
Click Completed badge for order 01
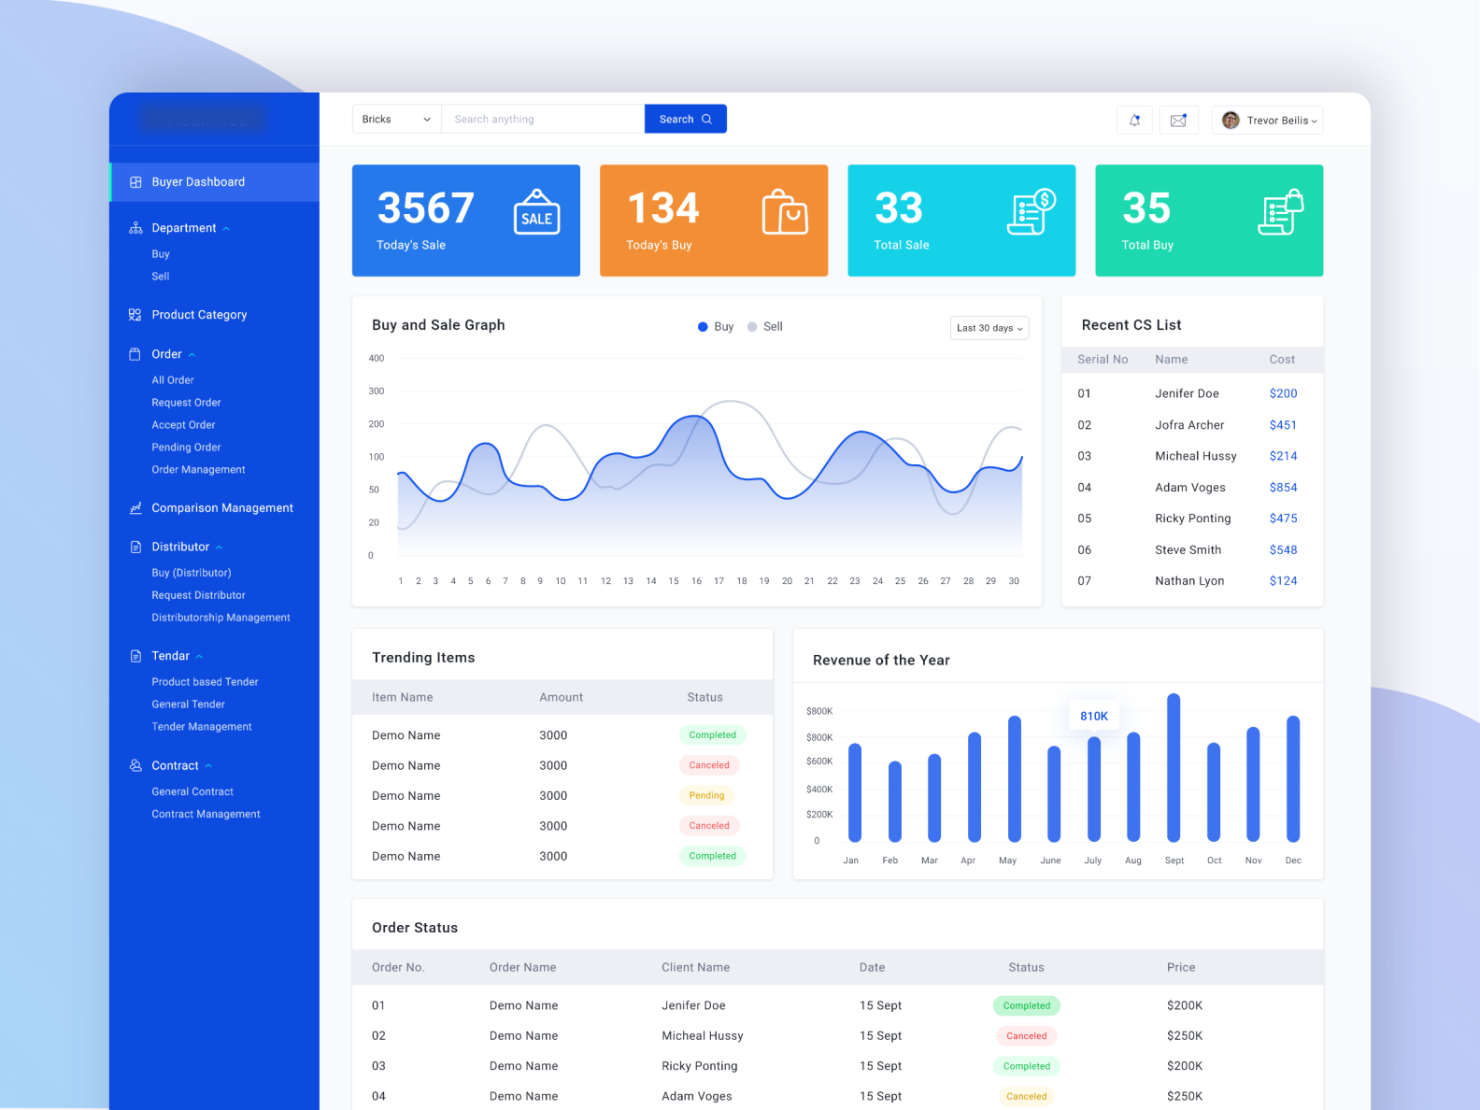[1027, 1006]
